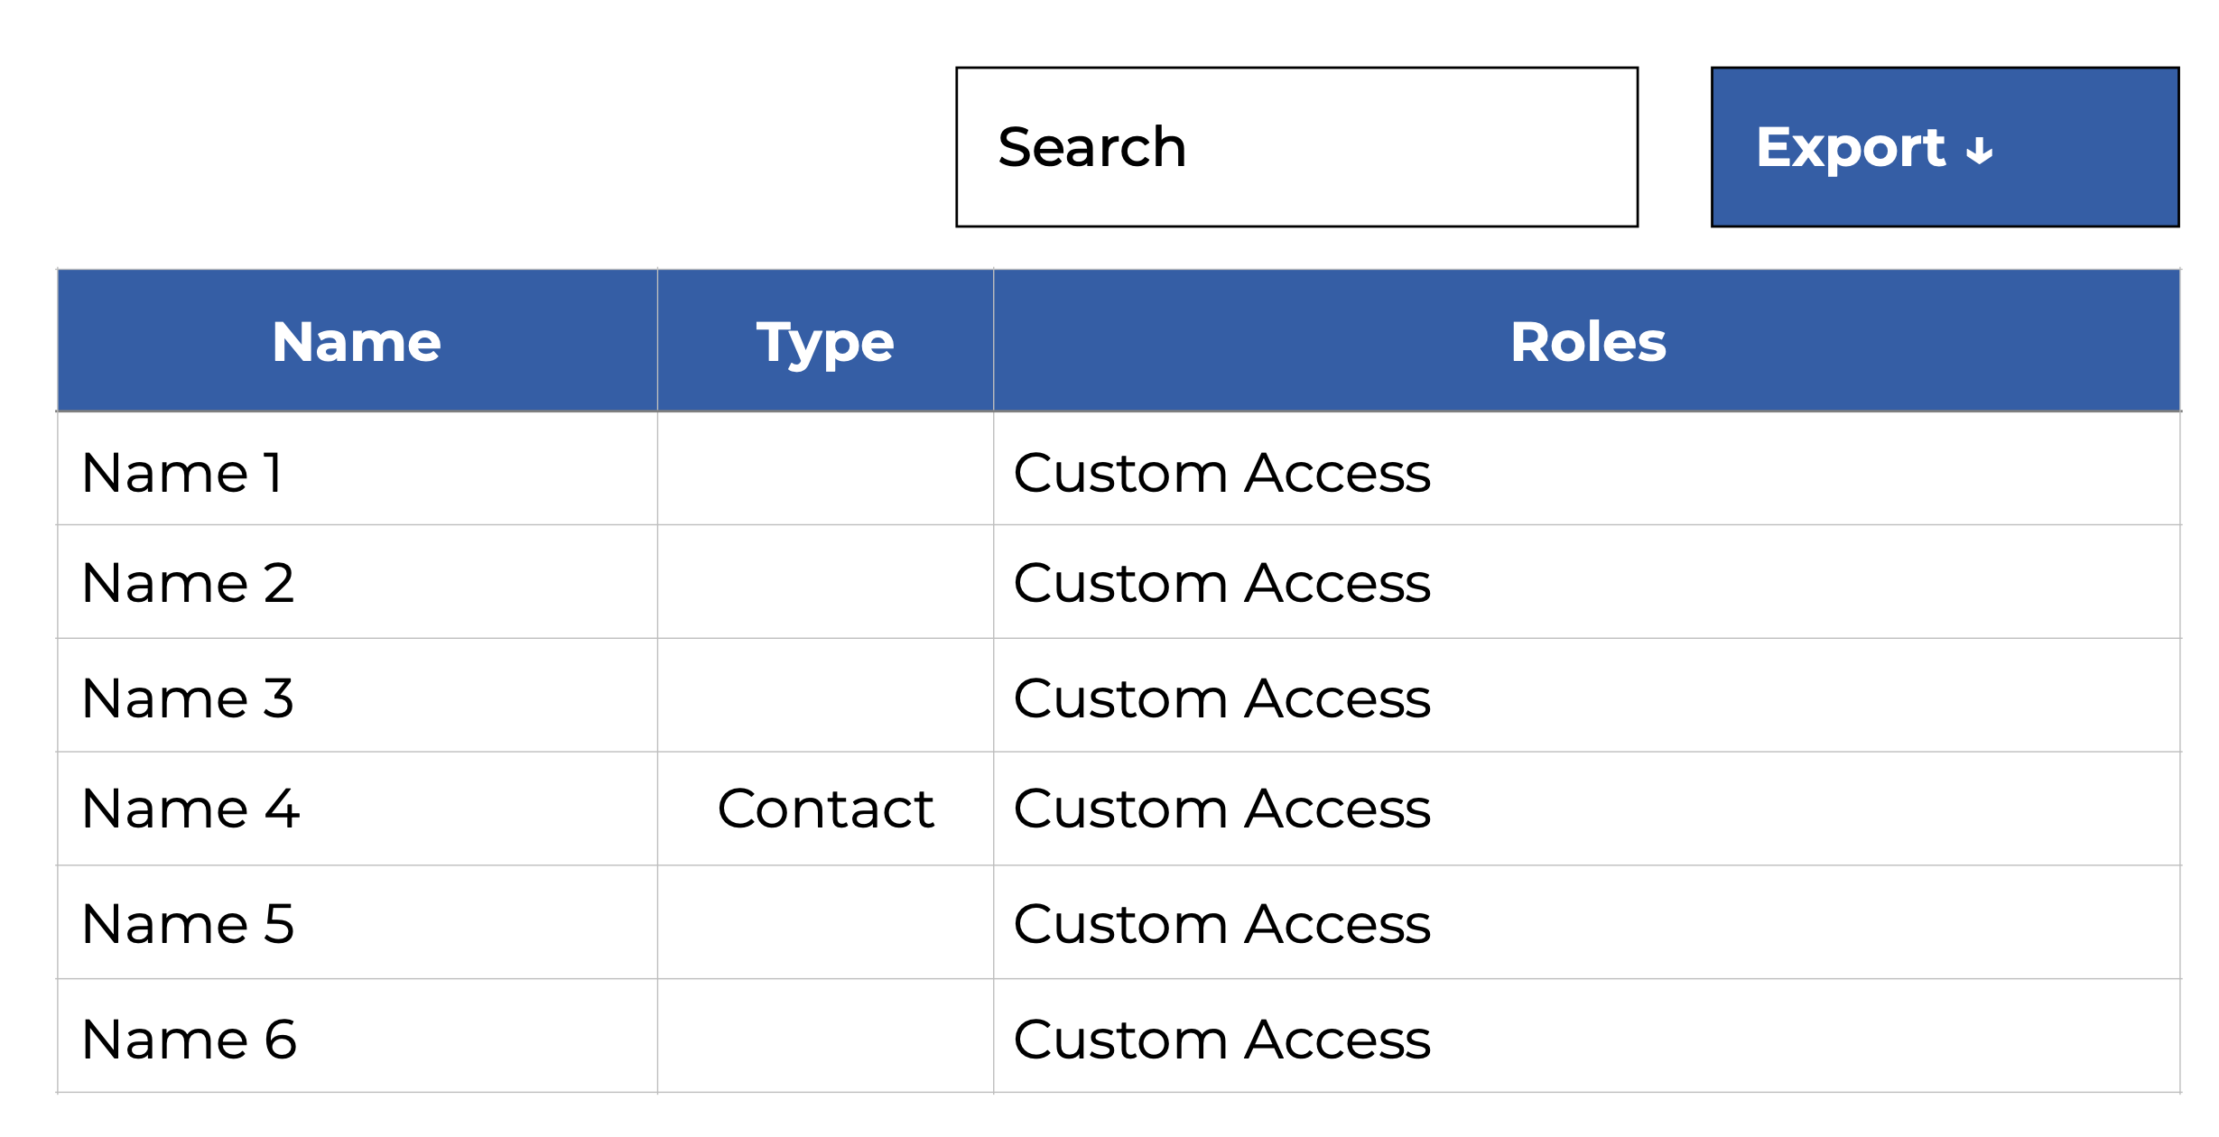Screen dimensions: 2219x1137
Task: Select the Name 1 row entry
Action: click(182, 473)
